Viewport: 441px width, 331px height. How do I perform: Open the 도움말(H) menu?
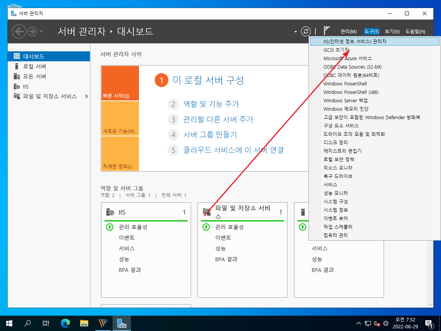coord(415,31)
